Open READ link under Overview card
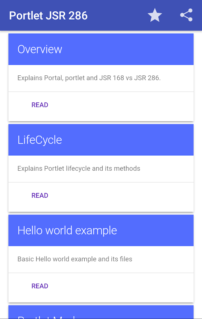The width and height of the screenshot is (202, 319). [x=40, y=105]
